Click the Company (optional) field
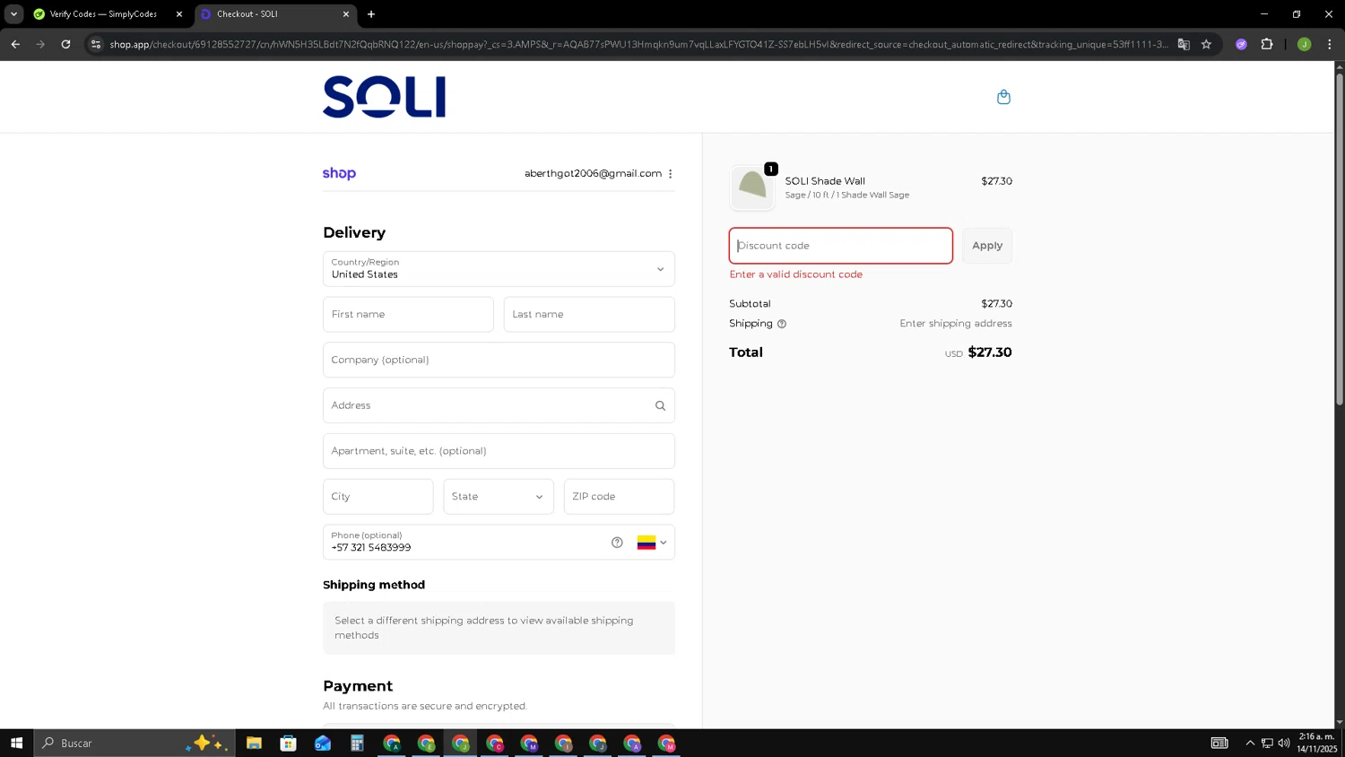1345x757 pixels. (x=499, y=360)
